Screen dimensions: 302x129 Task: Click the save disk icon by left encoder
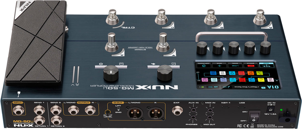click(x=122, y=64)
